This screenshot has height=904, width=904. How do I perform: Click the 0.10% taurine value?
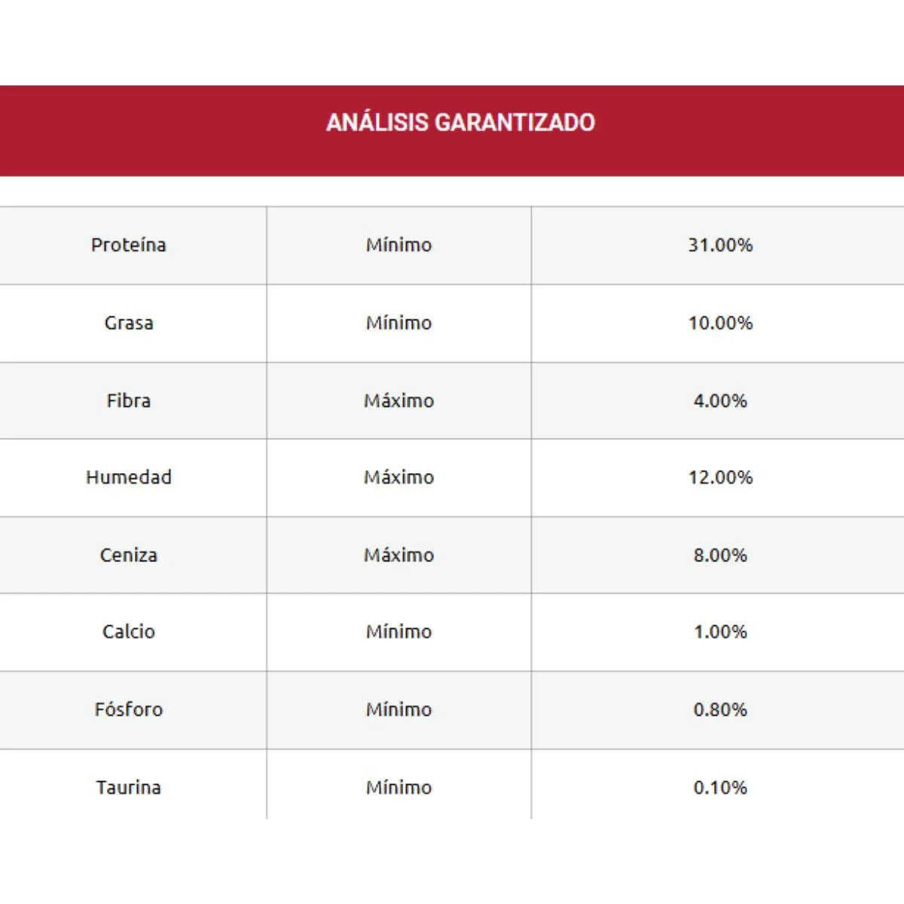pos(720,787)
